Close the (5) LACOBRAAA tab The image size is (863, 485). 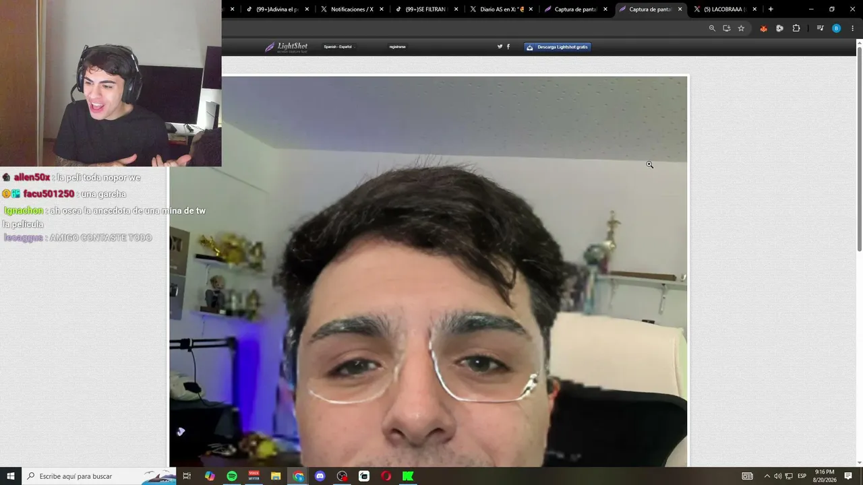coord(754,9)
